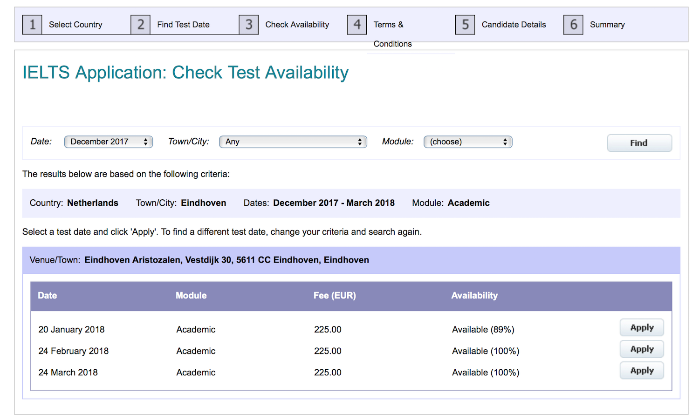Click the 225.00 fee for 24 February 2018

point(328,351)
